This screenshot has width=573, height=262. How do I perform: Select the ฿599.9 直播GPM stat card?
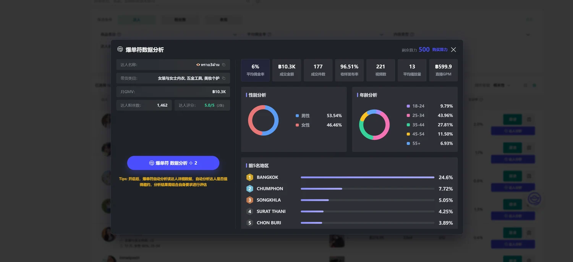pyautogui.click(x=443, y=70)
